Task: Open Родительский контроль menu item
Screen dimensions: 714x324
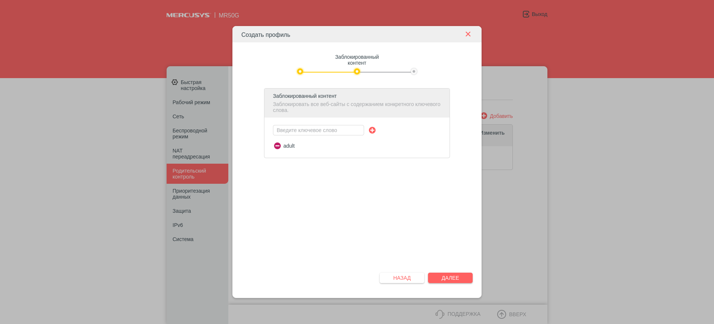Action: [x=189, y=174]
